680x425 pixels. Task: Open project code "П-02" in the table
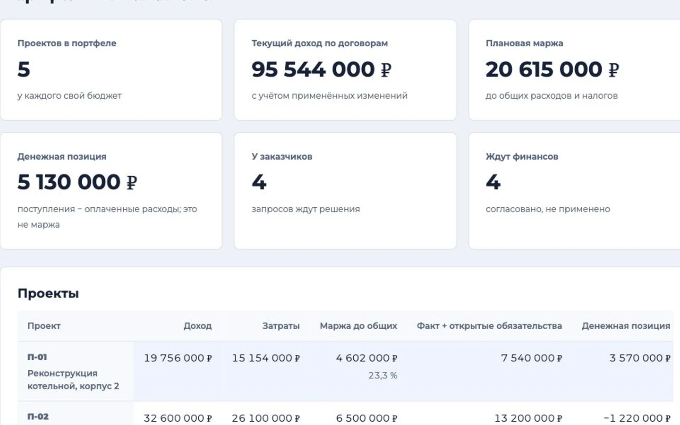pos(38,416)
